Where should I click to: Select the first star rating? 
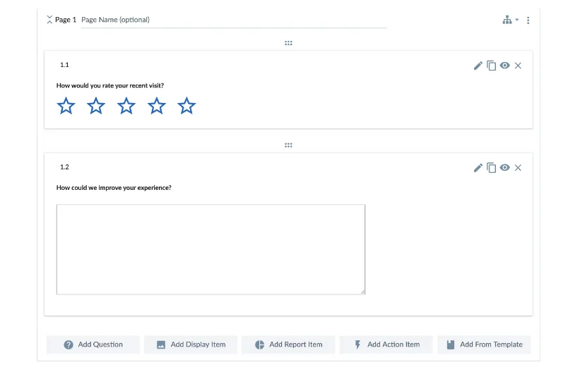point(66,106)
